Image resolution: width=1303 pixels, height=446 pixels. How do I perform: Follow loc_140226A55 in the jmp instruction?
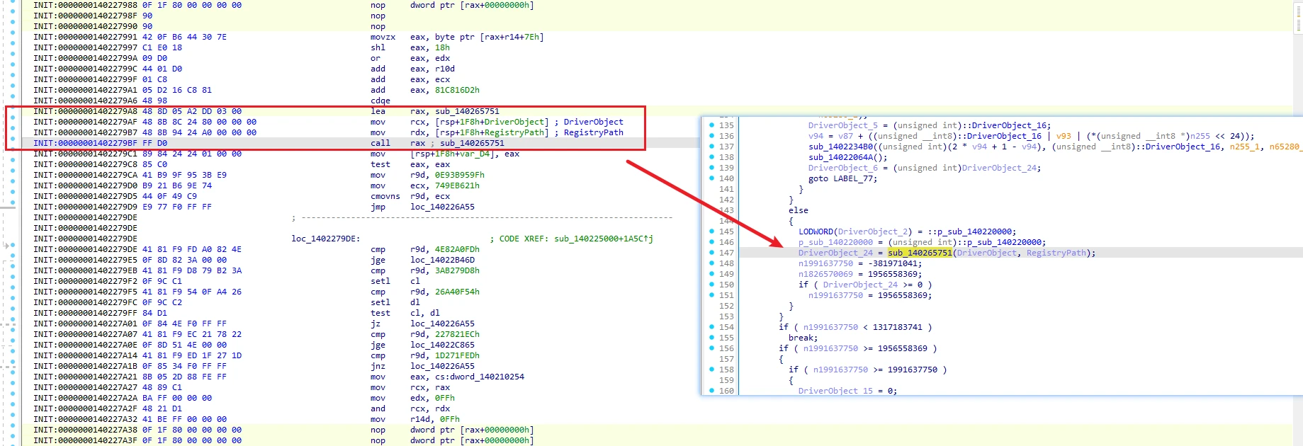tap(442, 207)
